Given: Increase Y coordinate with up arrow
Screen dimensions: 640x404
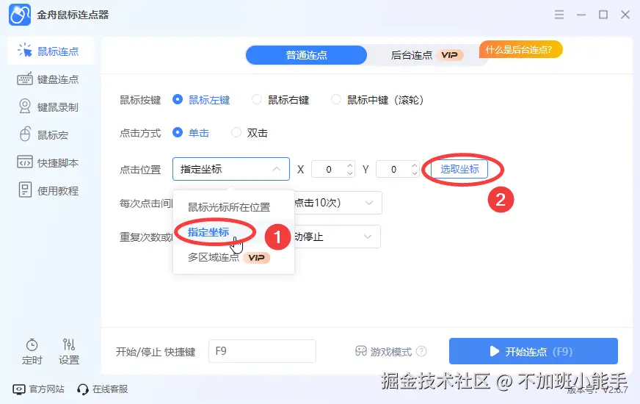Looking at the screenshot, I should 414,165.
